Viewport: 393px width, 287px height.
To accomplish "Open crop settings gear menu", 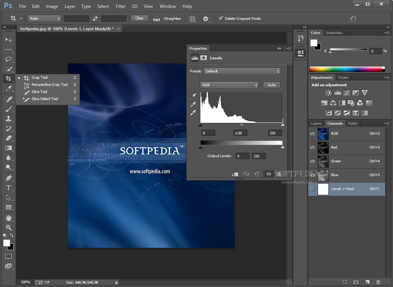I will point(206,19).
